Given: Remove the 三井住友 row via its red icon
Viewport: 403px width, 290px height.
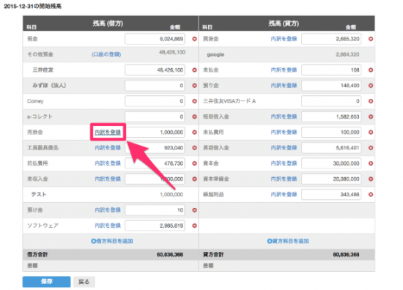Looking at the screenshot, I should pyautogui.click(x=195, y=70).
